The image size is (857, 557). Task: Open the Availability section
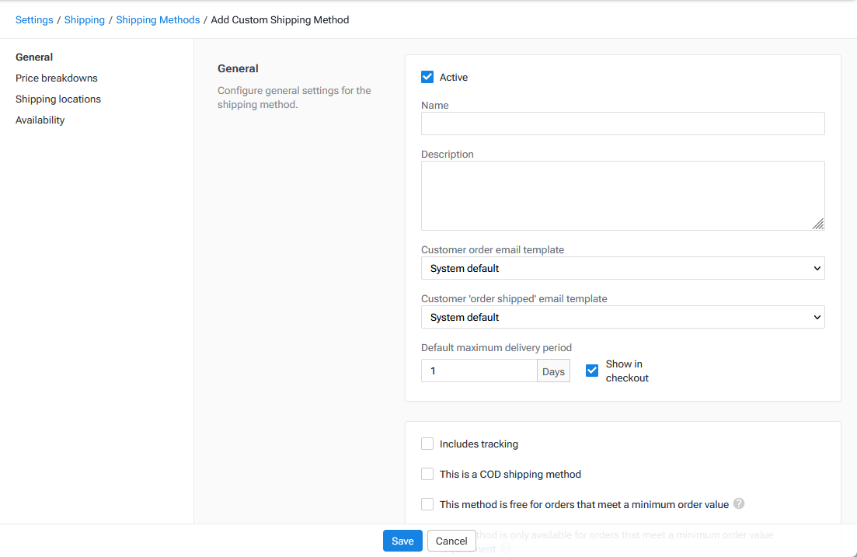pyautogui.click(x=40, y=120)
